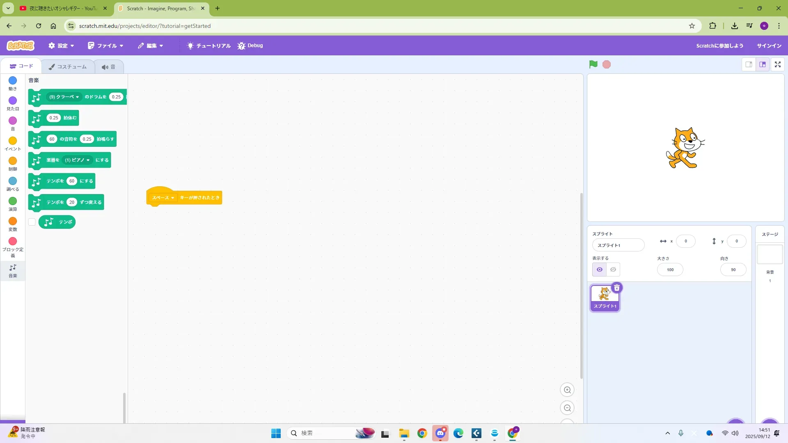Open the スペース key dropdown
The image size is (788, 443).
163,198
